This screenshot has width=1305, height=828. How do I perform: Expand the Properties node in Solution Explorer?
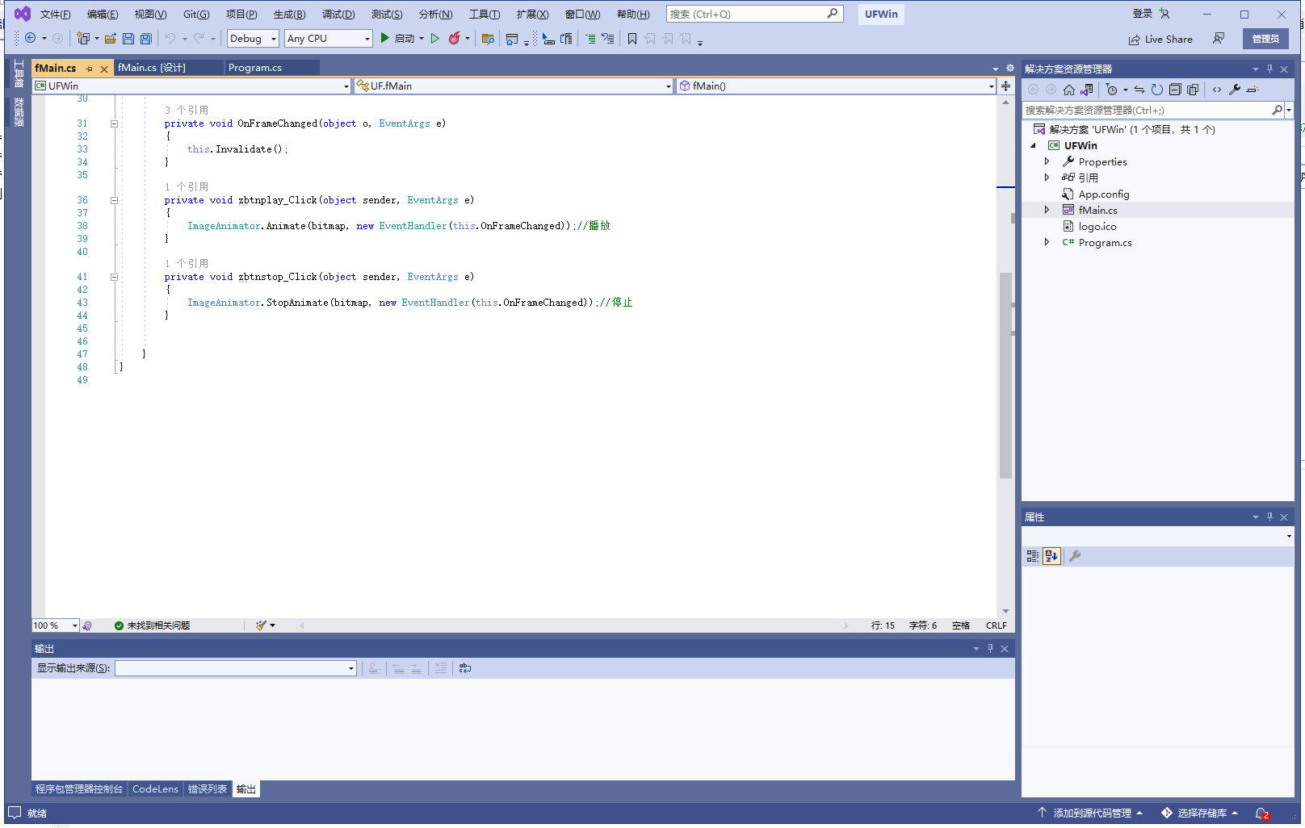[1047, 161]
